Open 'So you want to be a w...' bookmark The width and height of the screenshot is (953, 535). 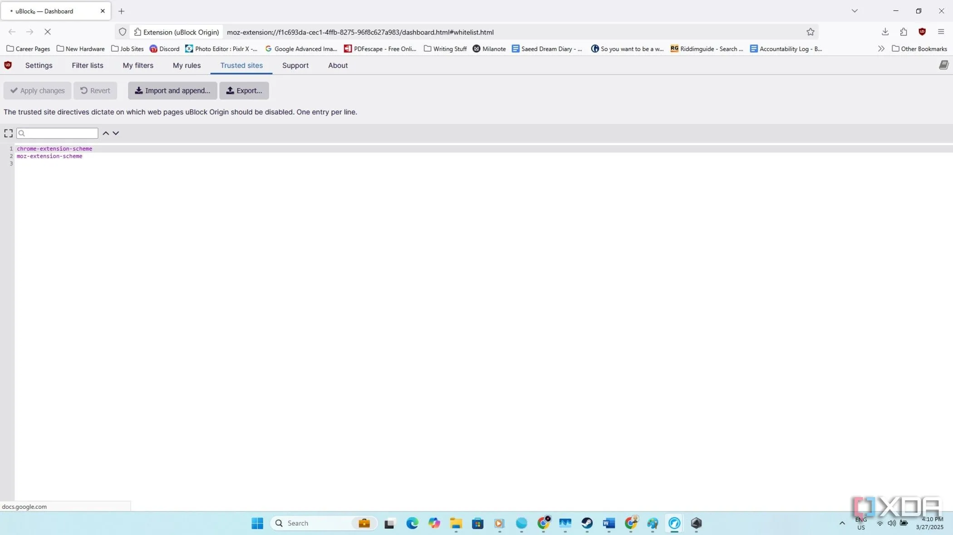tap(627, 48)
